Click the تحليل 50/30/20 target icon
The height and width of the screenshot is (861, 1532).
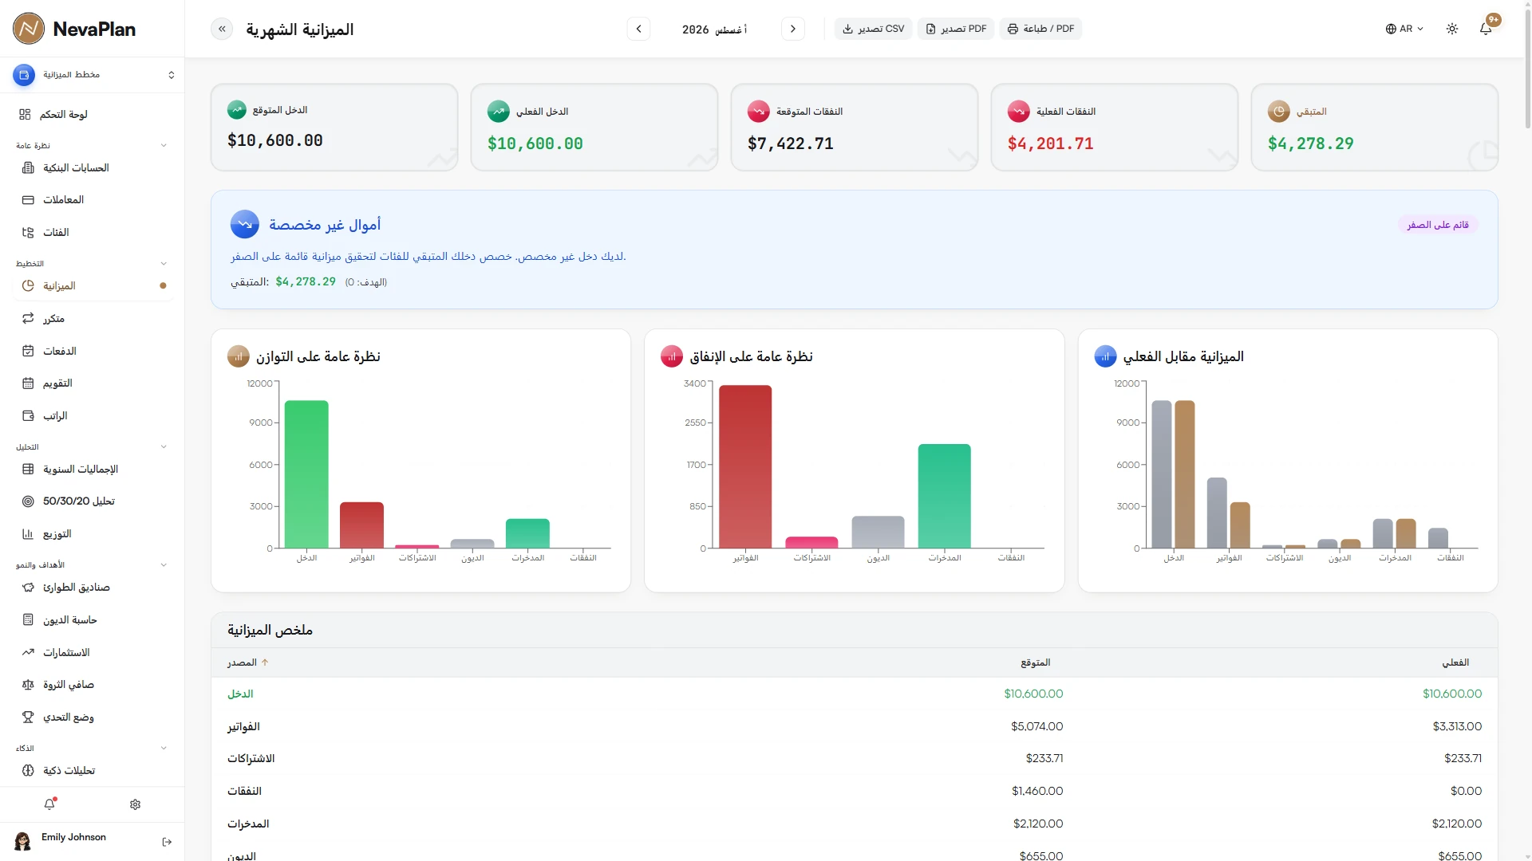(x=28, y=501)
